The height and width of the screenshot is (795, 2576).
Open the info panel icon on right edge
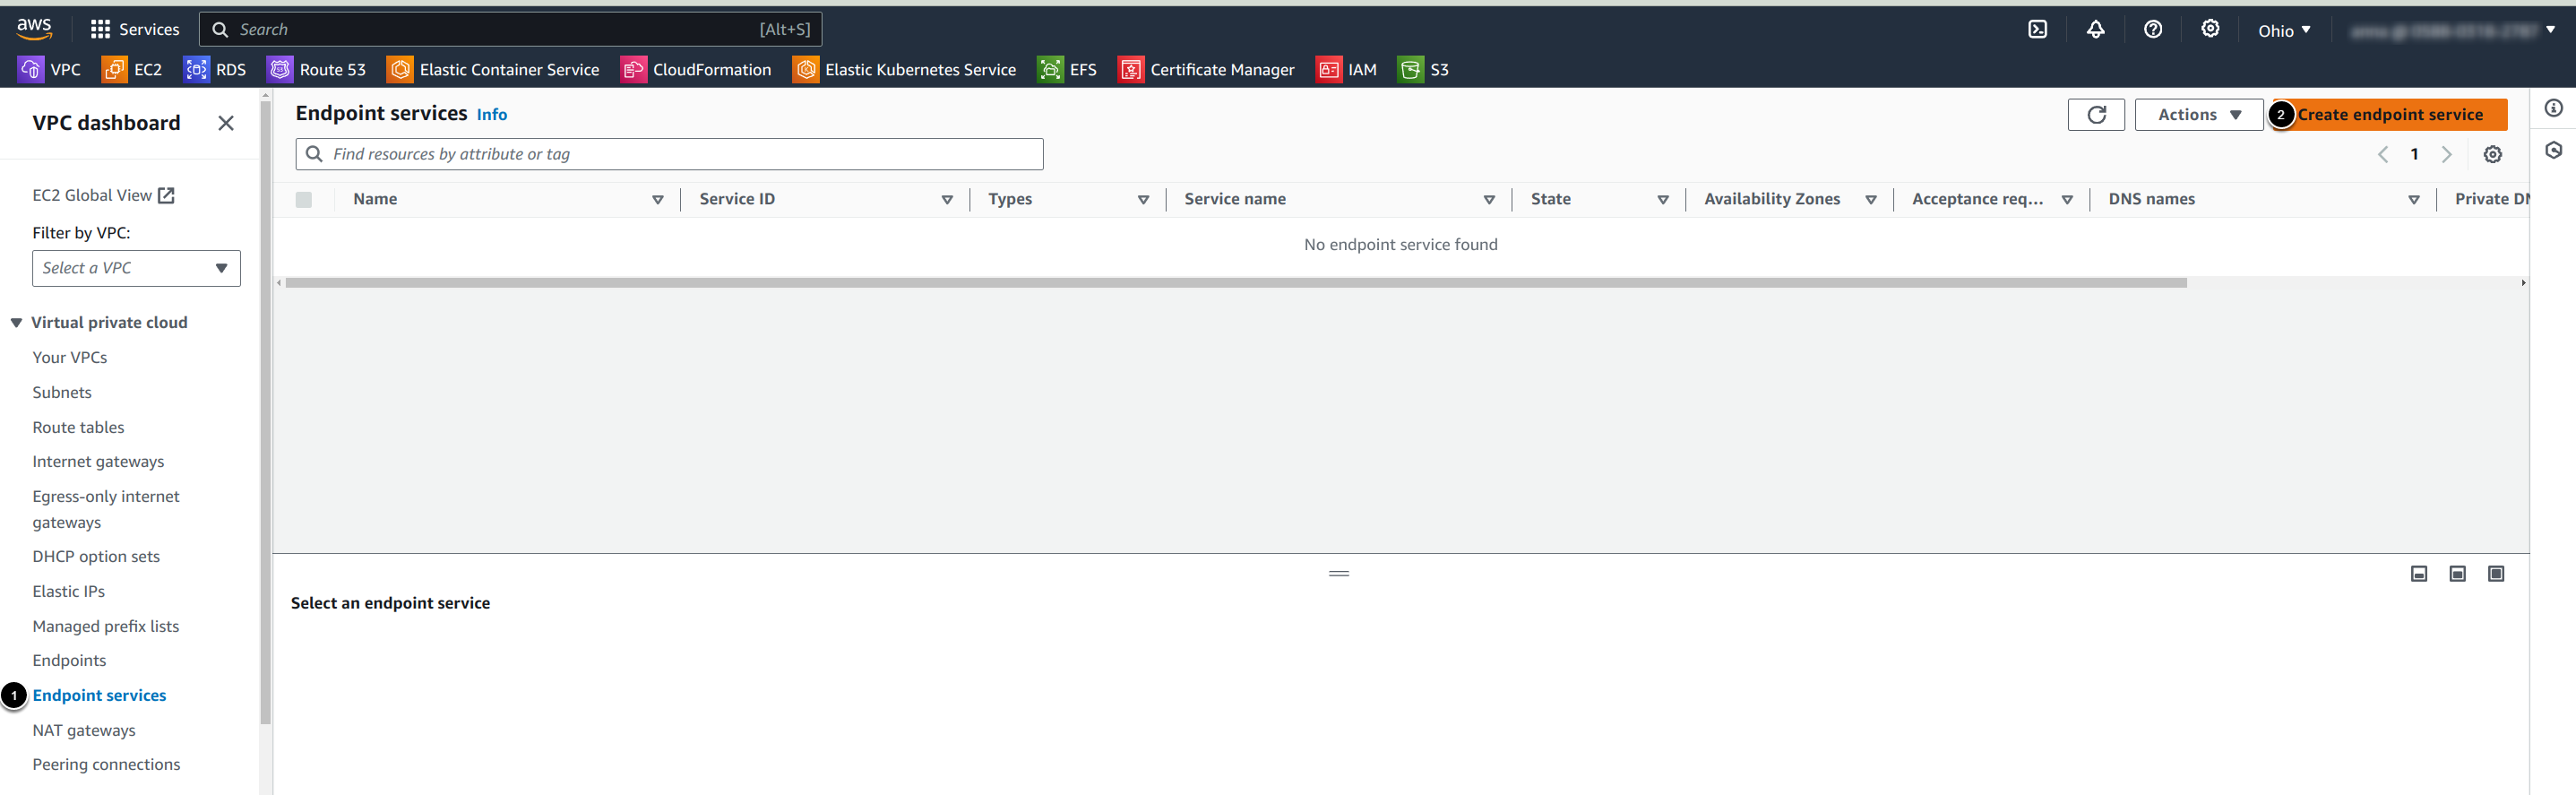(x=2553, y=108)
